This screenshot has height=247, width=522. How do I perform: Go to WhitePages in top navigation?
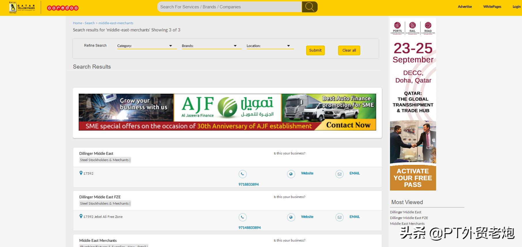pyautogui.click(x=492, y=7)
